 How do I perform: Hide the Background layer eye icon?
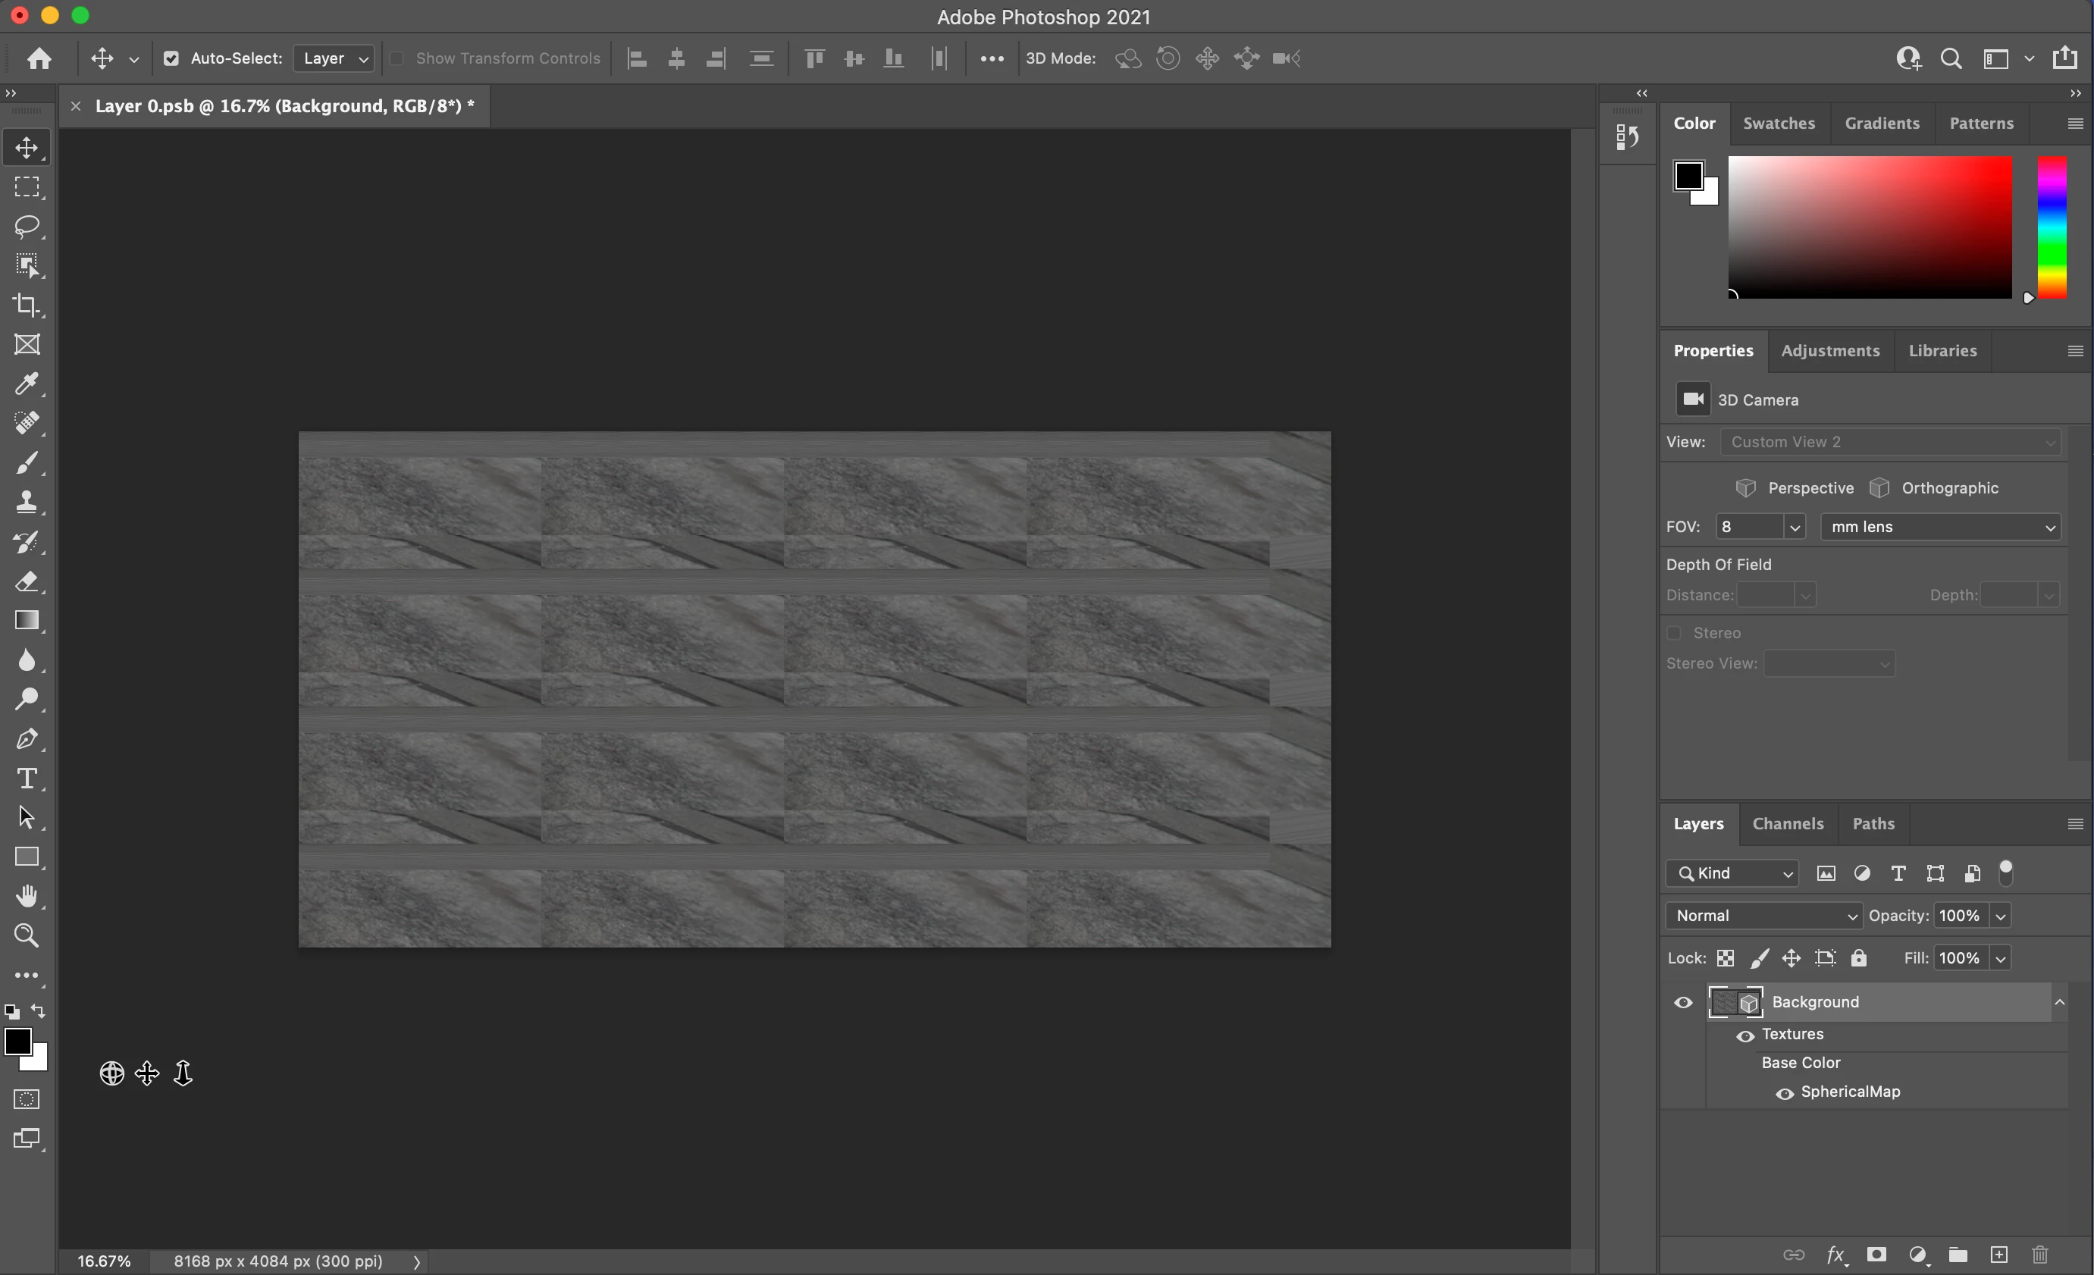[x=1682, y=1002]
